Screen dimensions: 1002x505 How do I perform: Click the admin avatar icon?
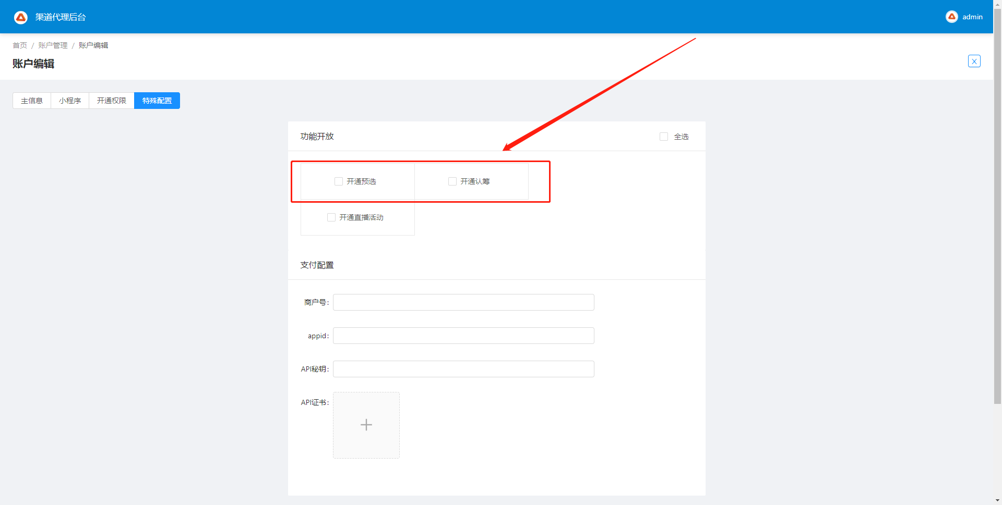(952, 17)
